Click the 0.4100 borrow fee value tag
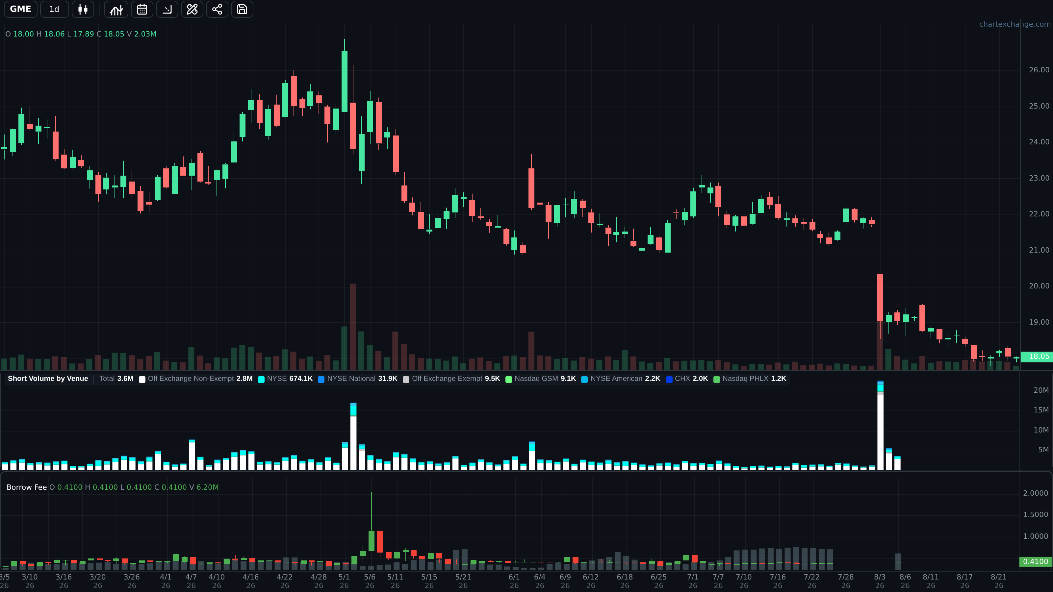The height and width of the screenshot is (592, 1053). (x=1036, y=561)
